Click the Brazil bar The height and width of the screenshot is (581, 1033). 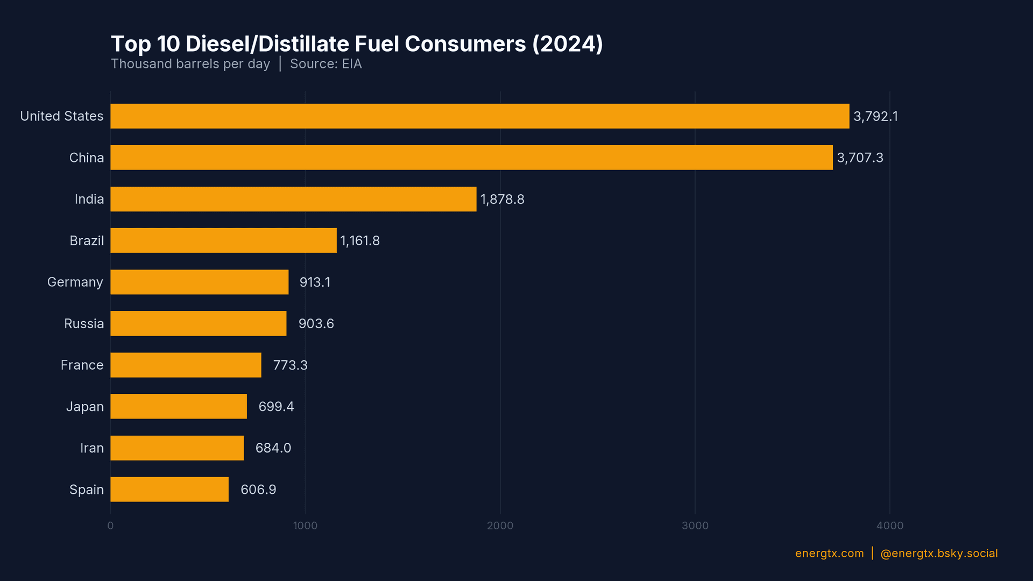(223, 240)
